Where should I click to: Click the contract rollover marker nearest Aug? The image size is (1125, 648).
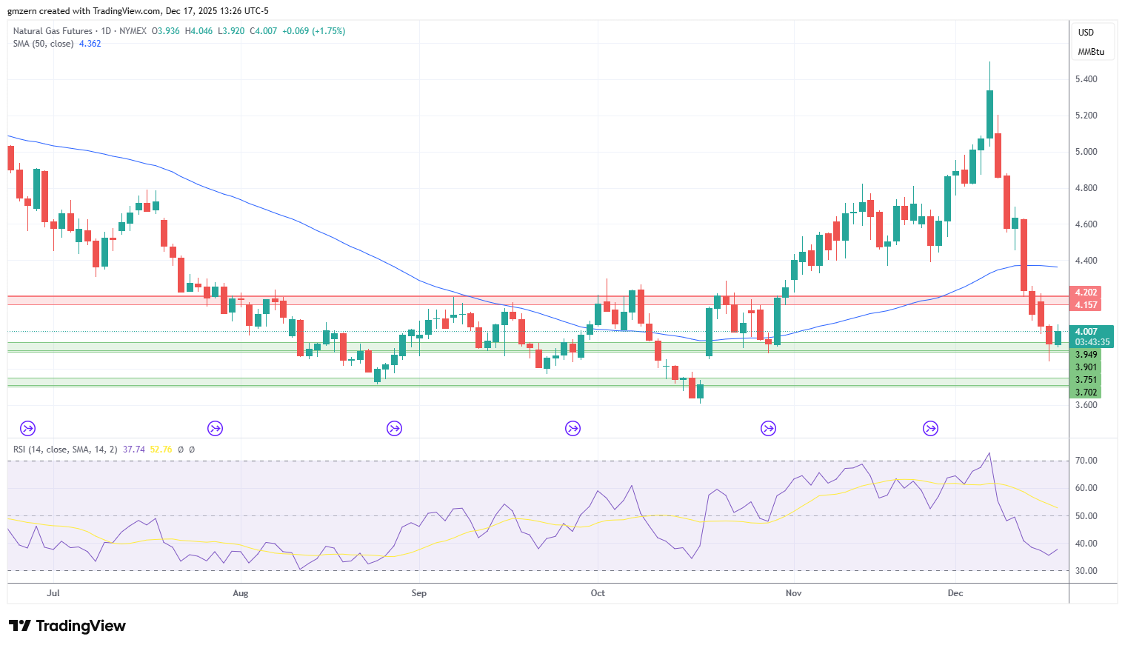tap(215, 428)
